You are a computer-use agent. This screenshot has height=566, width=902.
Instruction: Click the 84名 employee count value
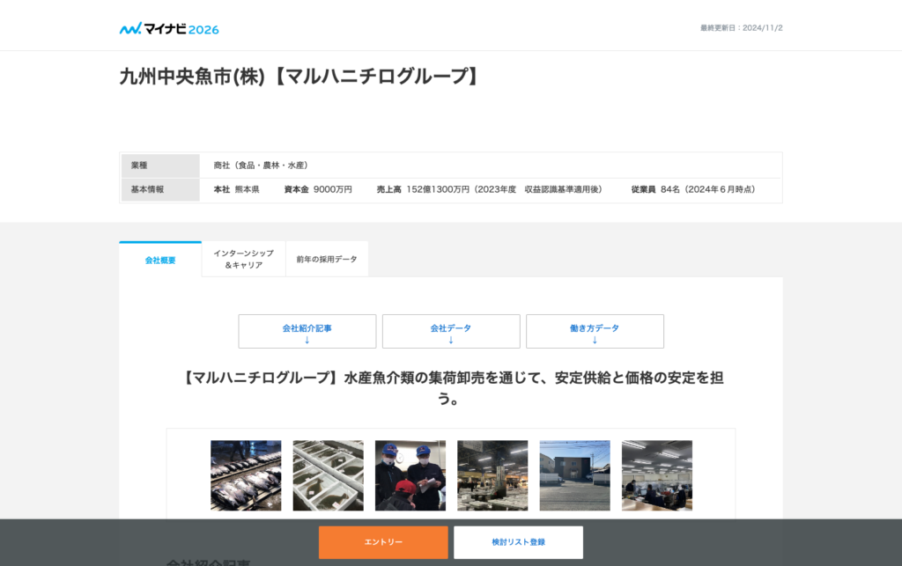click(x=670, y=189)
